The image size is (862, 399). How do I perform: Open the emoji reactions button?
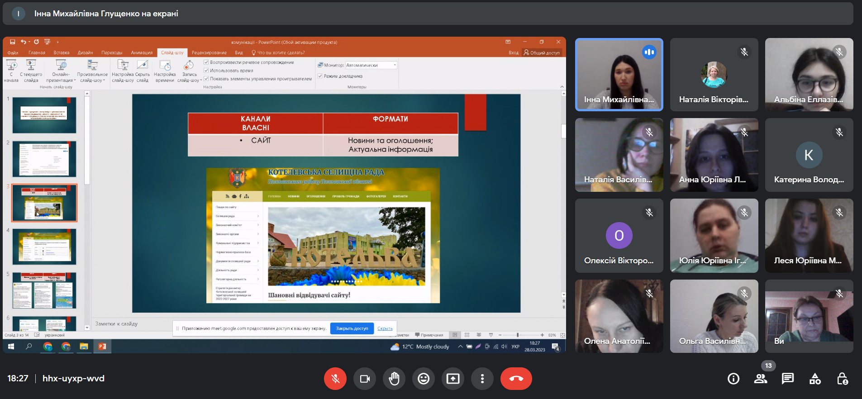pos(424,379)
